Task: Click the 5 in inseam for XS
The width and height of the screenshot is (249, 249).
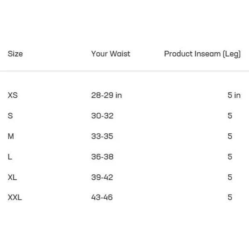Action: [234, 95]
